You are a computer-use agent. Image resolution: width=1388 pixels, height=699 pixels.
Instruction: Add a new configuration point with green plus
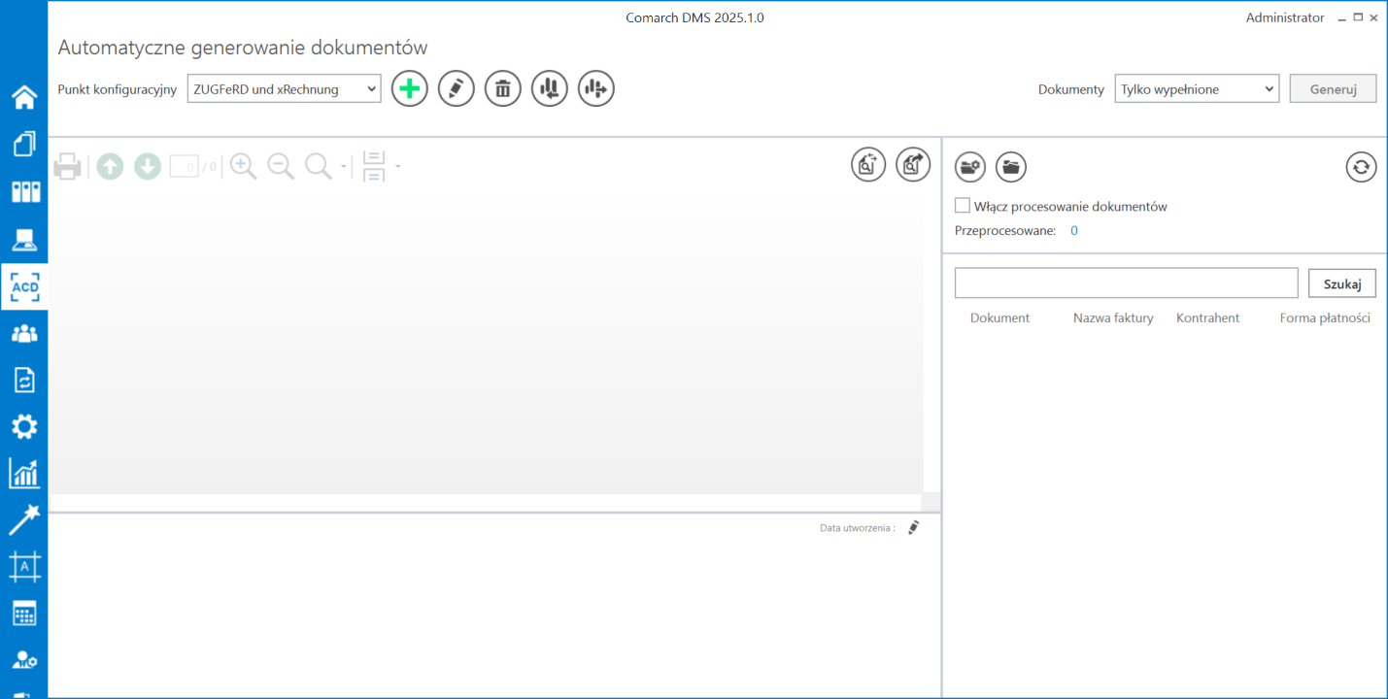click(x=410, y=89)
